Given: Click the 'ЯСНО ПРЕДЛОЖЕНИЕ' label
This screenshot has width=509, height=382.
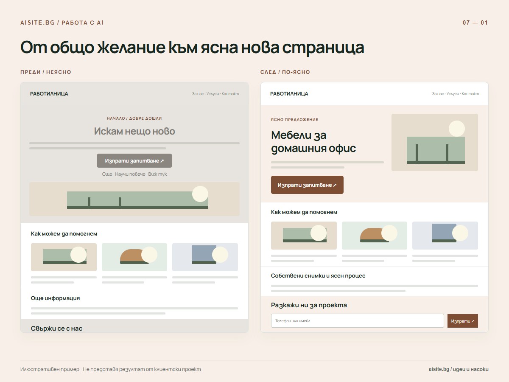Looking at the screenshot, I should [x=294, y=120].
